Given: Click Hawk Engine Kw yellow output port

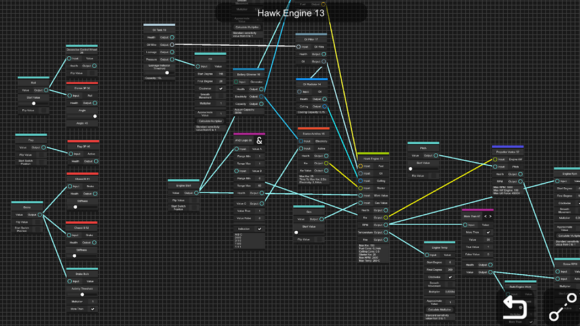Looking at the screenshot, I should coord(385,218).
